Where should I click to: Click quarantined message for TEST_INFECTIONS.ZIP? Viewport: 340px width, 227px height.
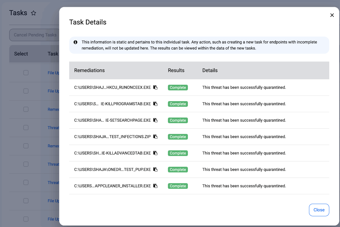[244, 137]
